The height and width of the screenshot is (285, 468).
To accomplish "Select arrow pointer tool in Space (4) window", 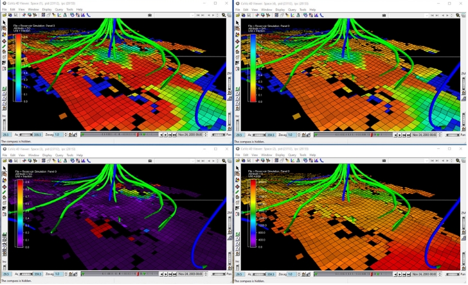I will click(238, 22).
